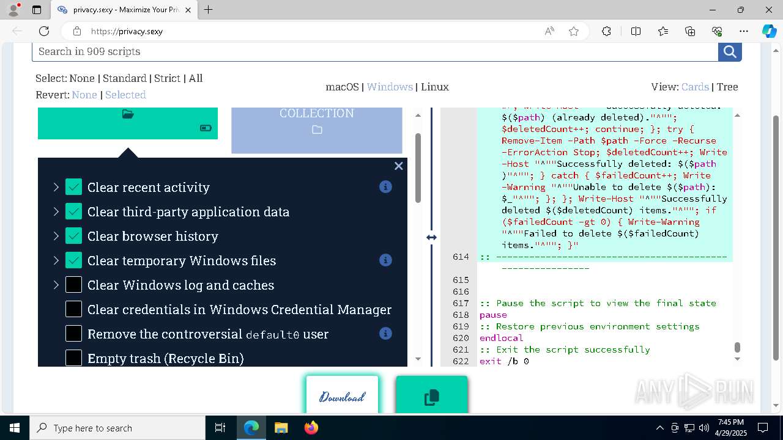Click the script list scrollbar thumb

418,168
